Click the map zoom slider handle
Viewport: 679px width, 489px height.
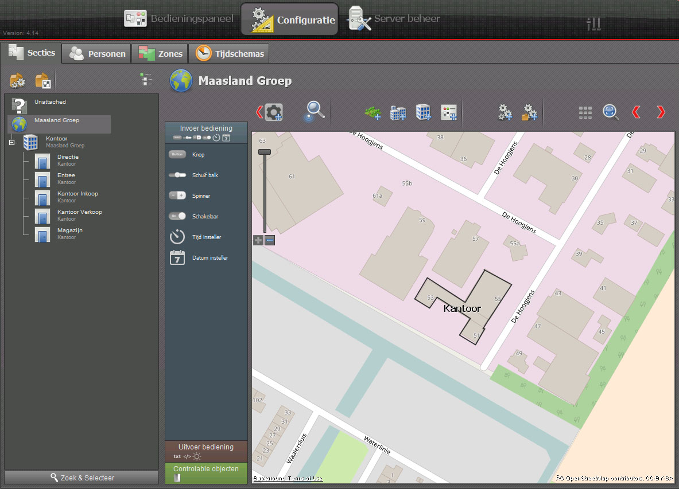[264, 152]
